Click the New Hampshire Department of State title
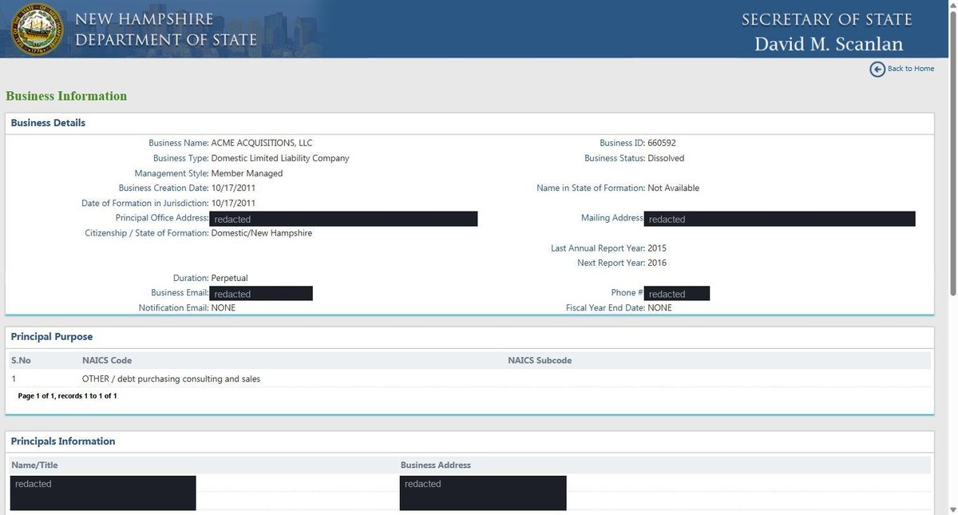Screen dimensions: 958x515 pyautogui.click(x=166, y=29)
